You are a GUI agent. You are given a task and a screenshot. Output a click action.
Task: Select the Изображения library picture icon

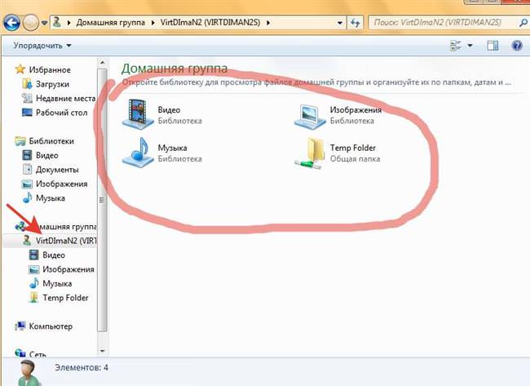[310, 117]
